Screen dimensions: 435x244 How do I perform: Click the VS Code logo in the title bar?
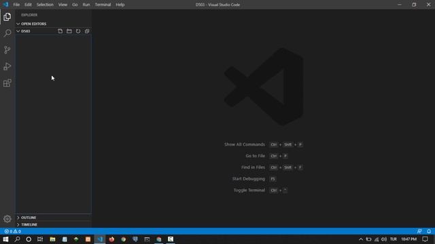click(5, 5)
